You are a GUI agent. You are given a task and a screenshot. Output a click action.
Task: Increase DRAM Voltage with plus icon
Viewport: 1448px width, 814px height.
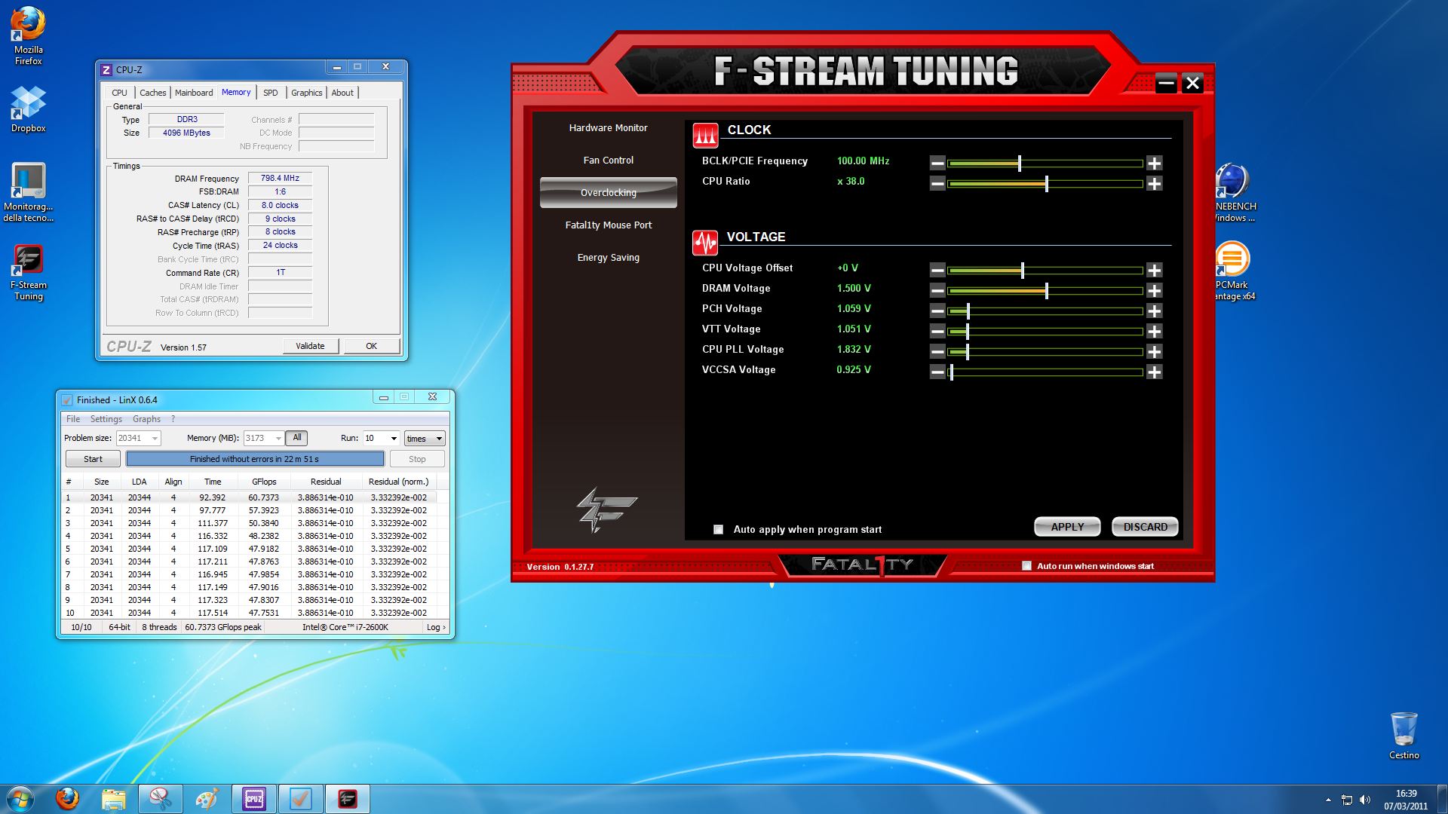pos(1154,290)
